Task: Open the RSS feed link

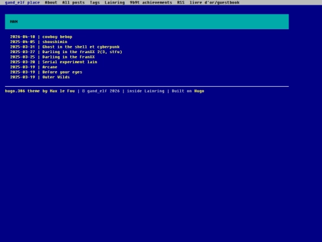Action: coord(181,2)
